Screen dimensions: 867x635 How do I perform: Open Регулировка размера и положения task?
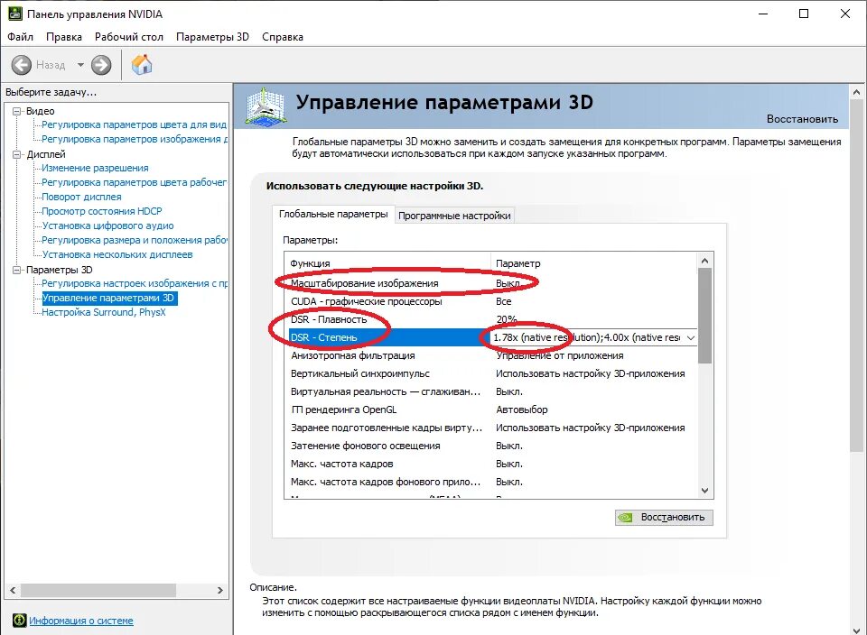coord(135,240)
